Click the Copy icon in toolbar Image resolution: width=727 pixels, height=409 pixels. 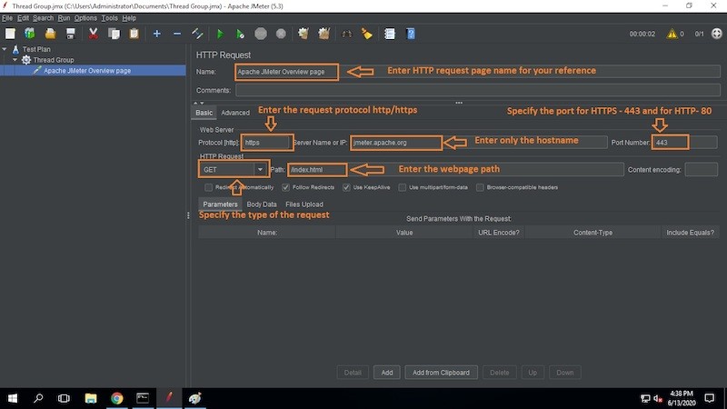point(114,34)
